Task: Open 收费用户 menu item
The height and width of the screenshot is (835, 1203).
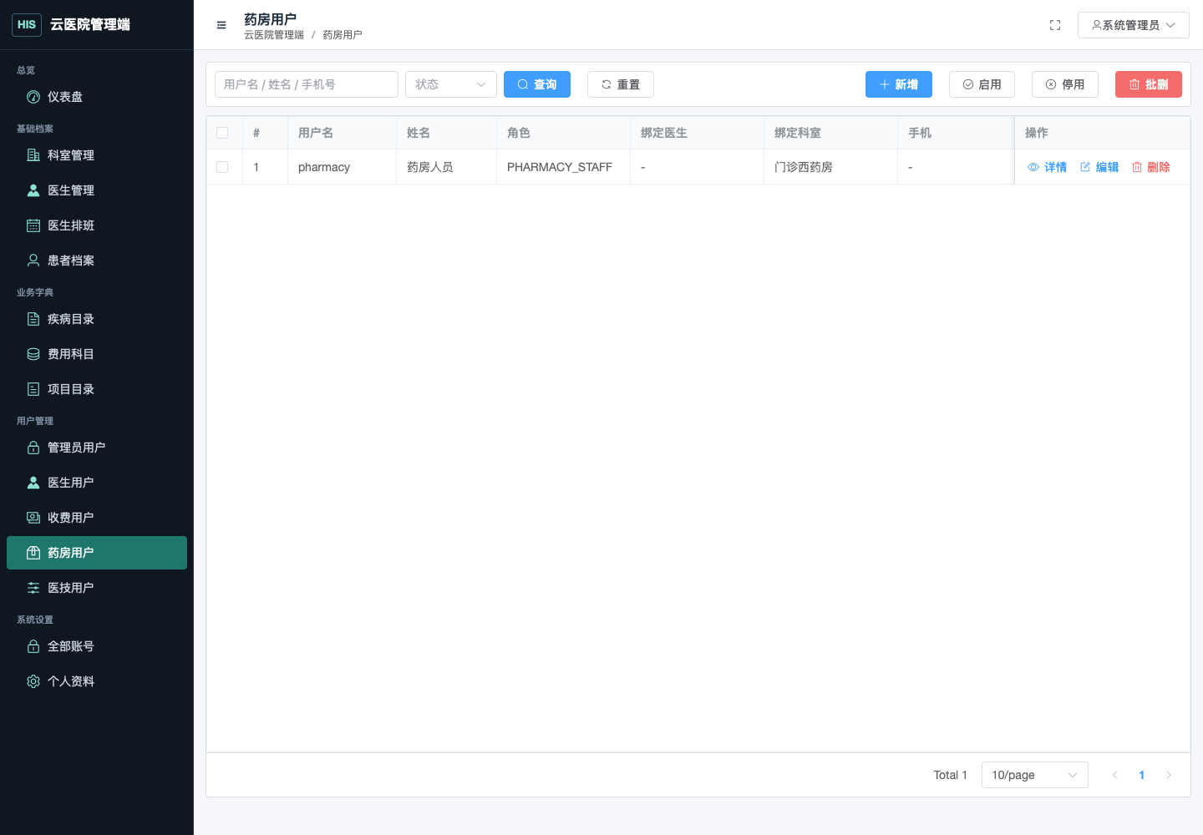Action: pyautogui.click(x=97, y=518)
